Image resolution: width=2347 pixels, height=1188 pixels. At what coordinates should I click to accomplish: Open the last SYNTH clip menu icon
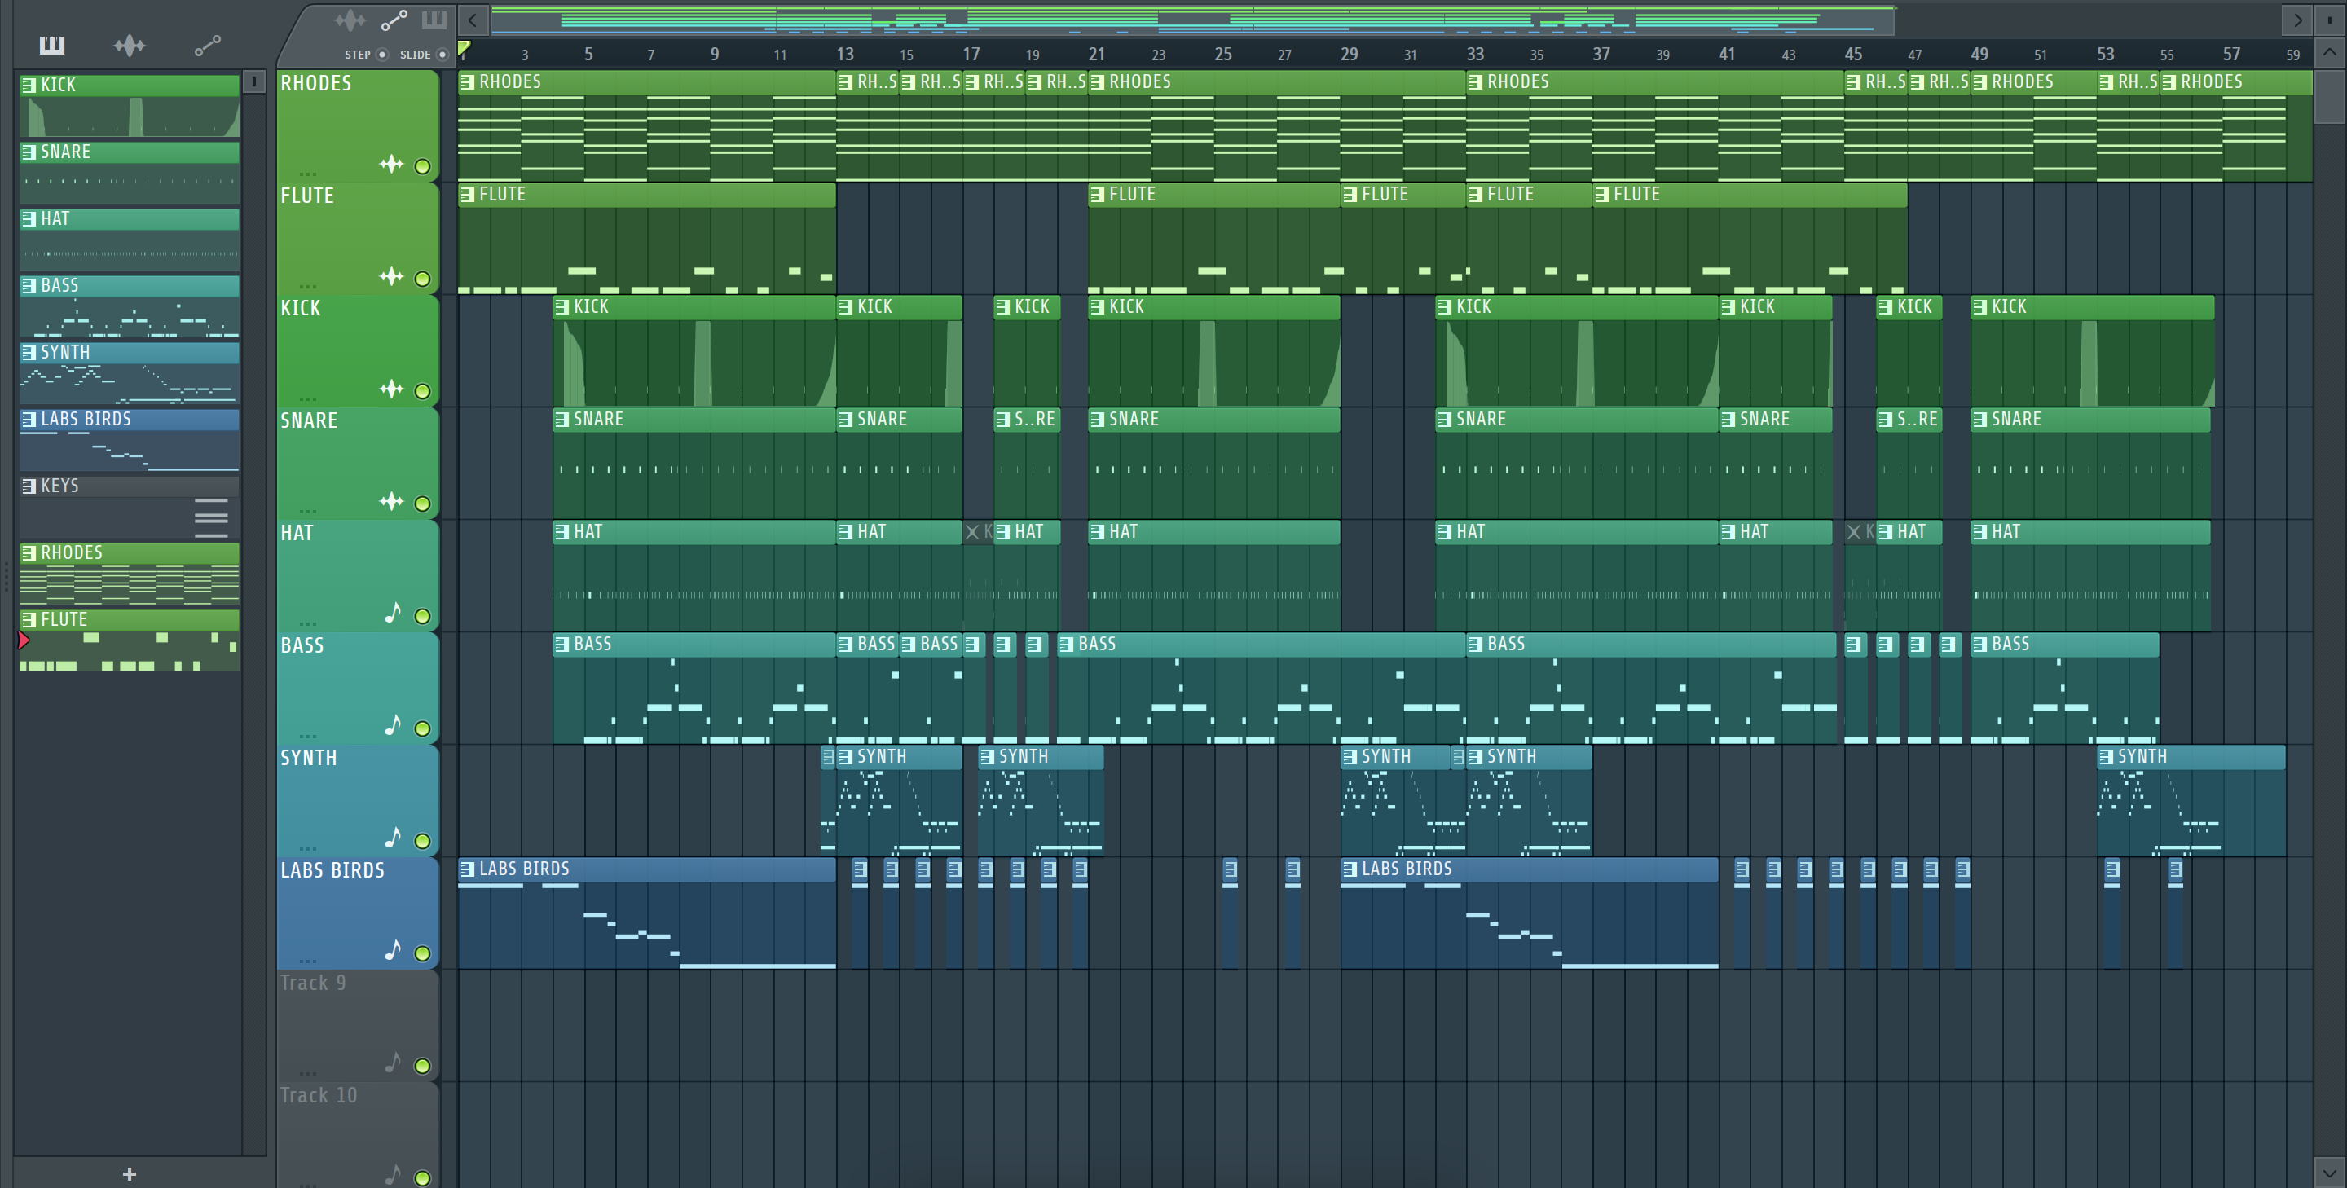[2107, 756]
